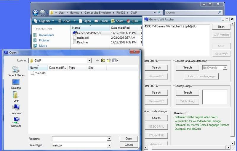
Task: Go to Desktop in the Open dialog
Action: [x=16, y=84]
